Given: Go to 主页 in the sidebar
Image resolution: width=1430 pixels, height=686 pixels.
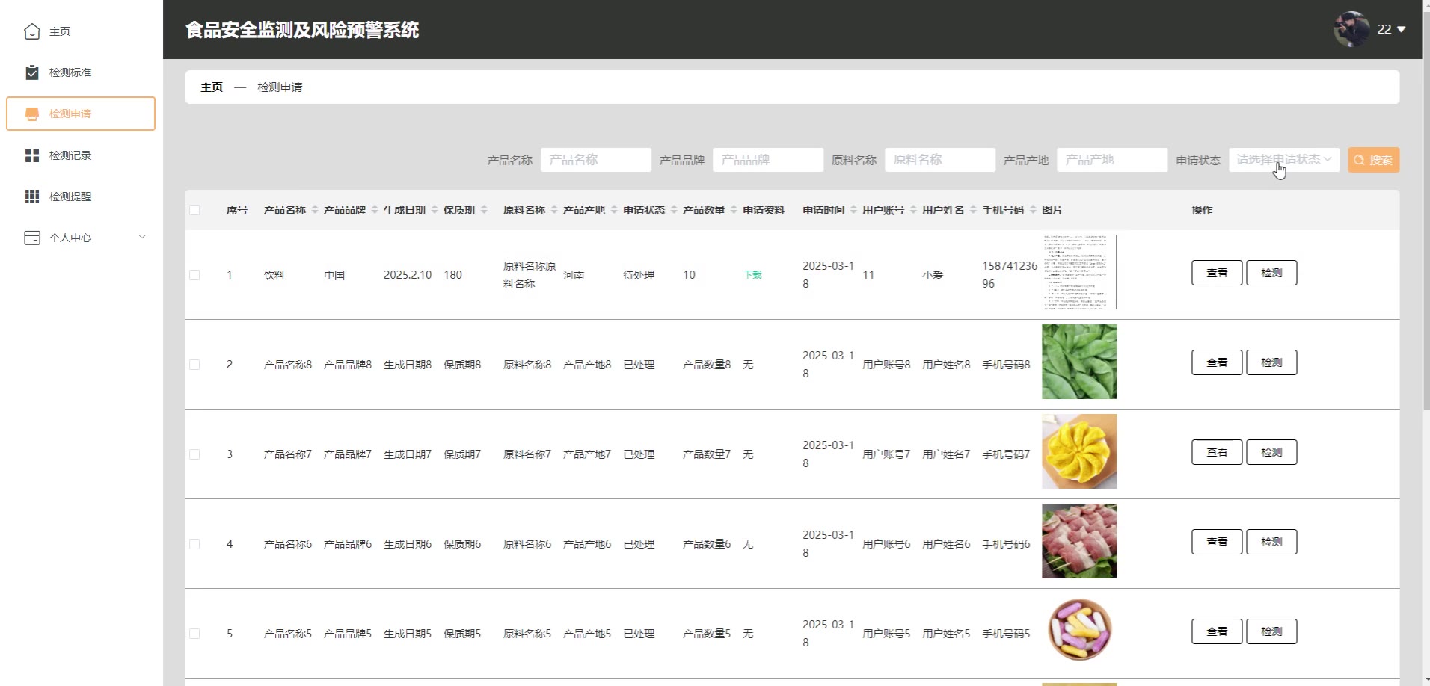Looking at the screenshot, I should tap(82, 31).
